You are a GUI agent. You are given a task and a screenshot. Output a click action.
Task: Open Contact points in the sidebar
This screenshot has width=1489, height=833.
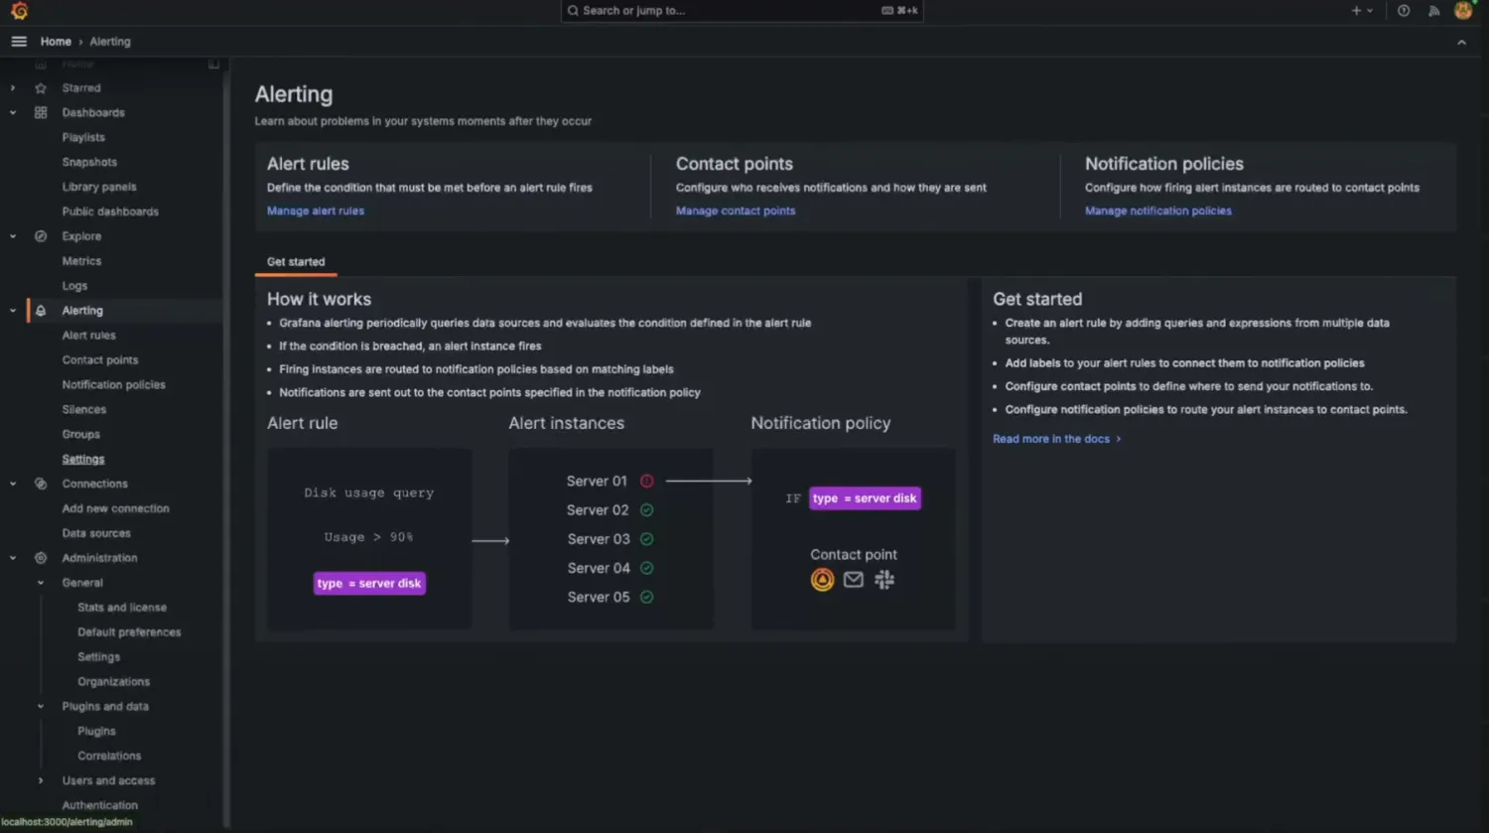100,360
